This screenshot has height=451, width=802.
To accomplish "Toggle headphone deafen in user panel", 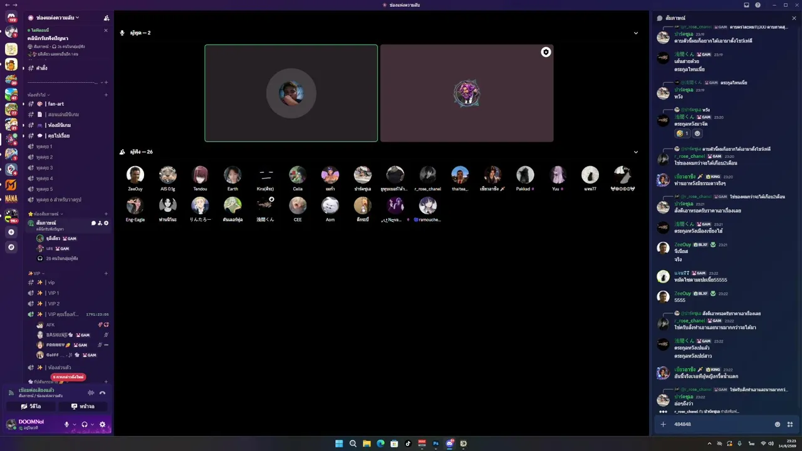I will (85, 424).
